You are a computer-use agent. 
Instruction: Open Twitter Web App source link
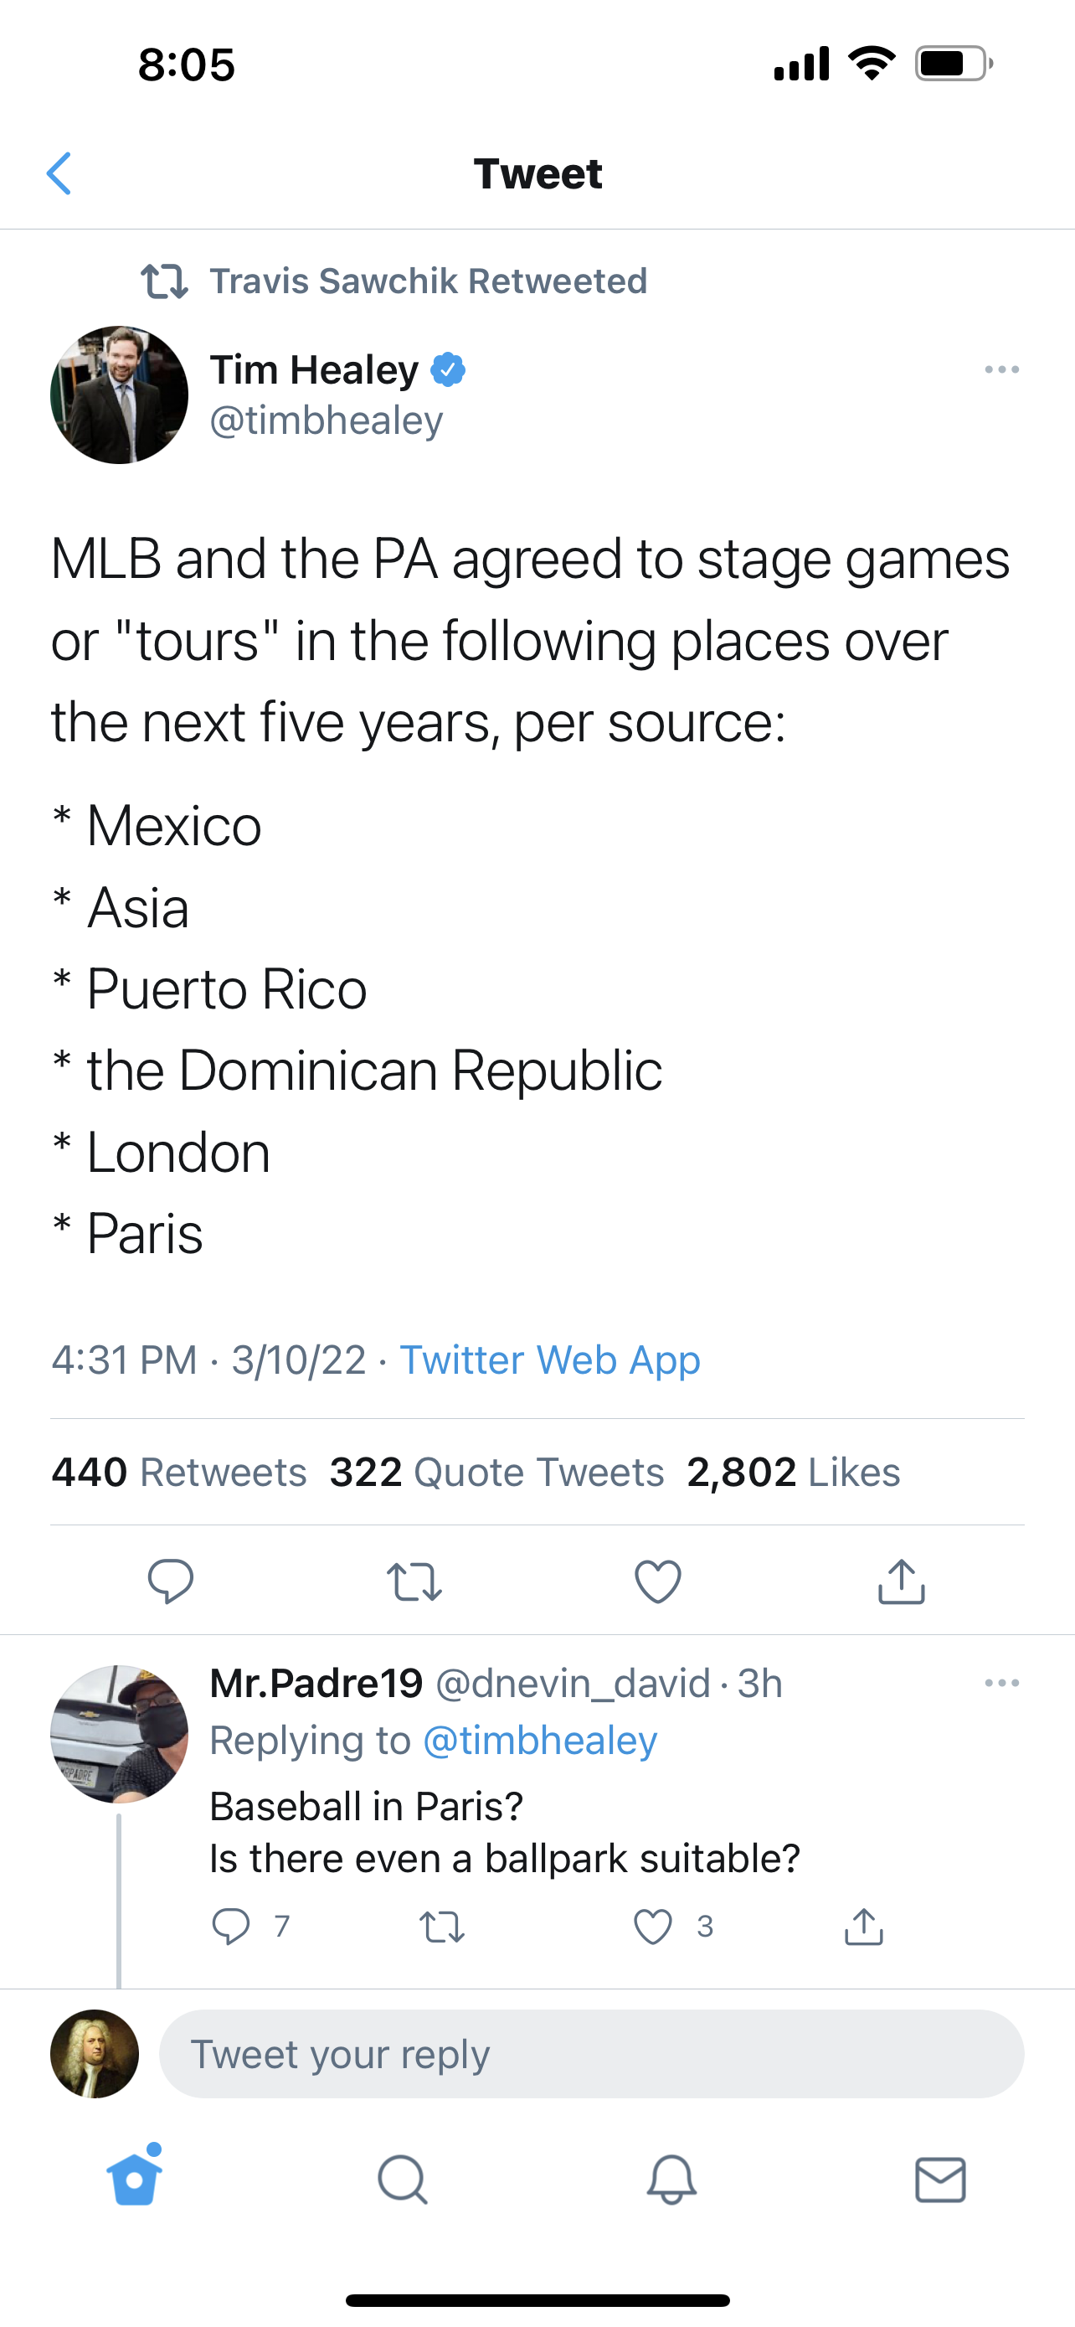(x=550, y=1360)
